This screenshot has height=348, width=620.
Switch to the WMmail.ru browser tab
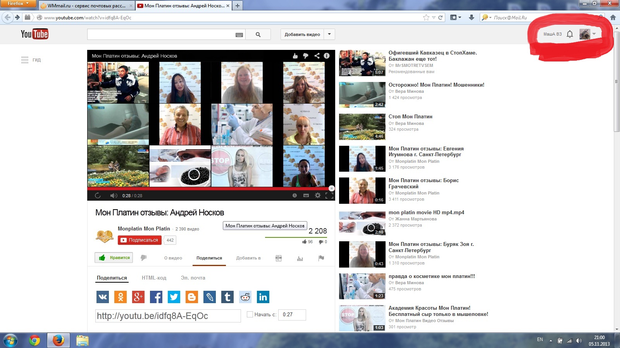click(x=86, y=6)
